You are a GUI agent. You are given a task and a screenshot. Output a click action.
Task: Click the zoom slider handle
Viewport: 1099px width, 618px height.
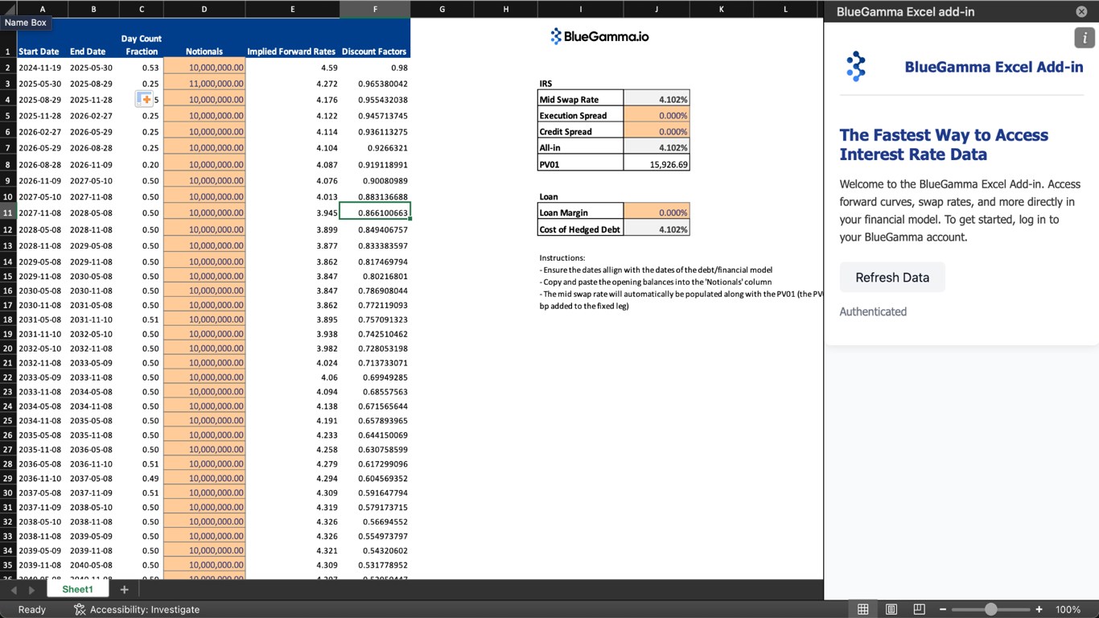pos(991,609)
